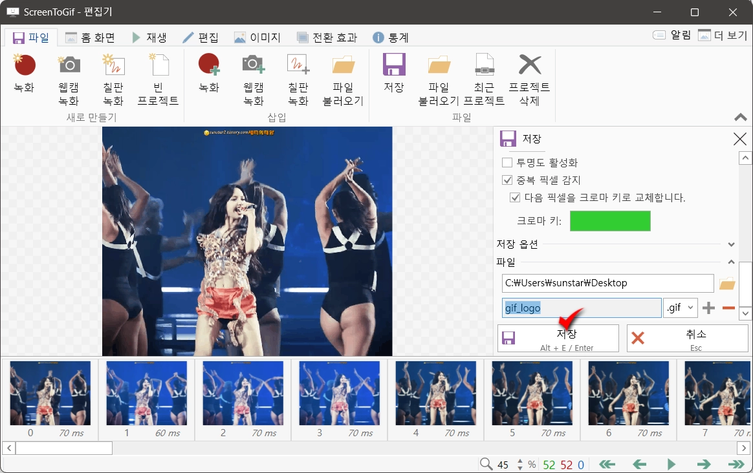This screenshot has width=753, height=473.
Task: Click save panel scroll-up arrow
Action: [x=745, y=158]
